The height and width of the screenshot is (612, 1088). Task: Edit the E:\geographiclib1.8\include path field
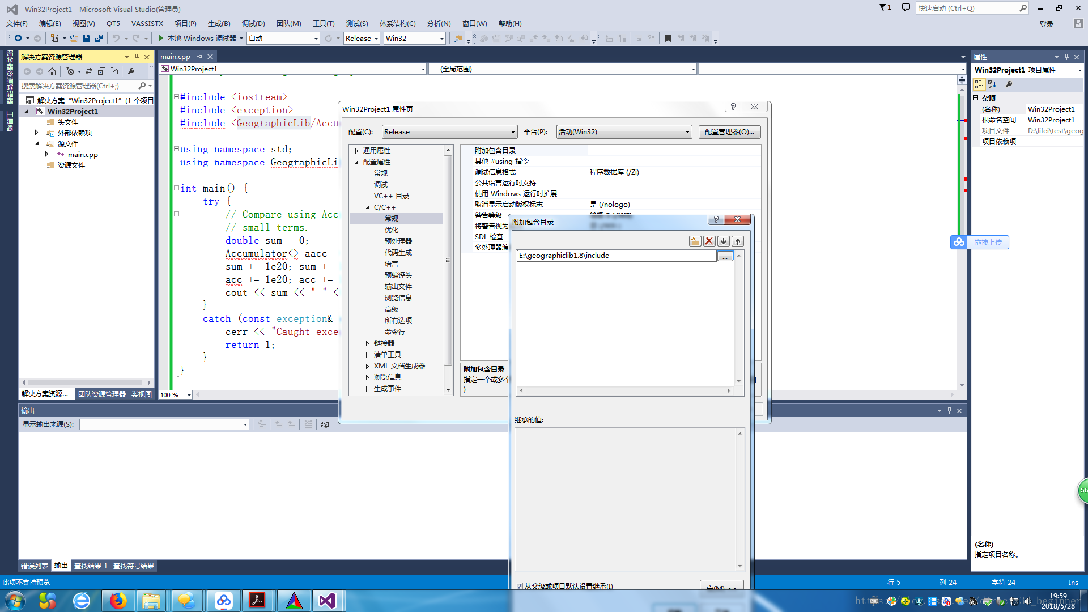pos(617,256)
